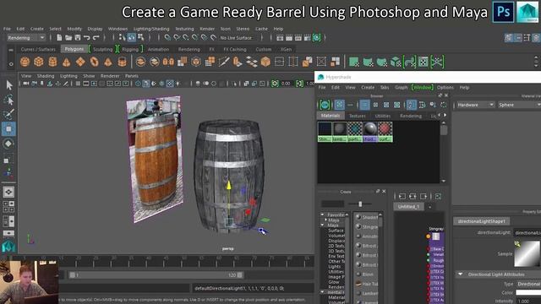Create a Blinn material from list
This screenshot has height=304, width=541.
point(367,274)
